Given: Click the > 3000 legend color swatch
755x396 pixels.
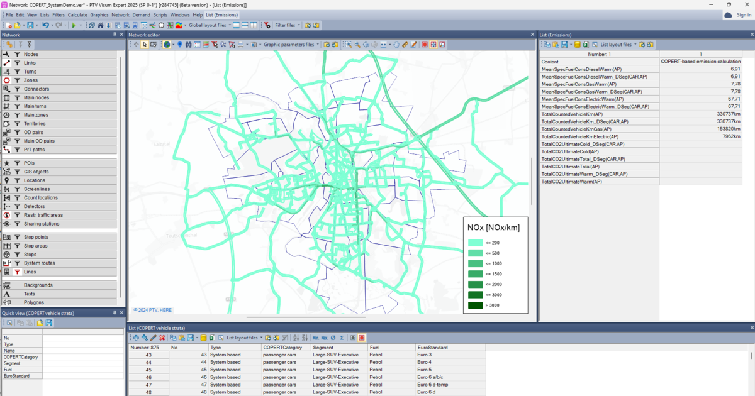Looking at the screenshot, I should pyautogui.click(x=475, y=305).
